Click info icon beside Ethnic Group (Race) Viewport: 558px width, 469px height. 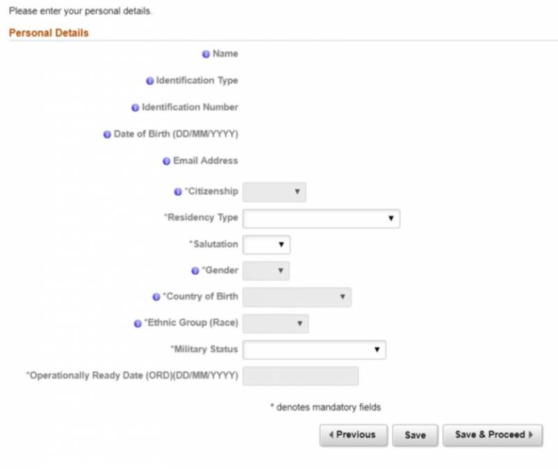[x=138, y=323]
